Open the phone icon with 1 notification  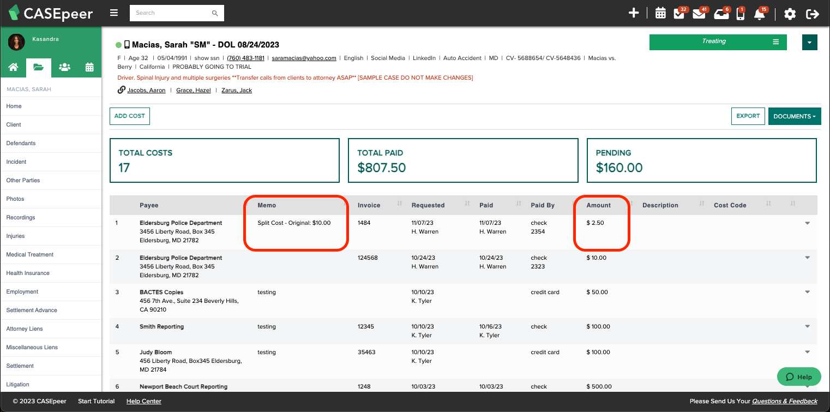click(x=741, y=13)
